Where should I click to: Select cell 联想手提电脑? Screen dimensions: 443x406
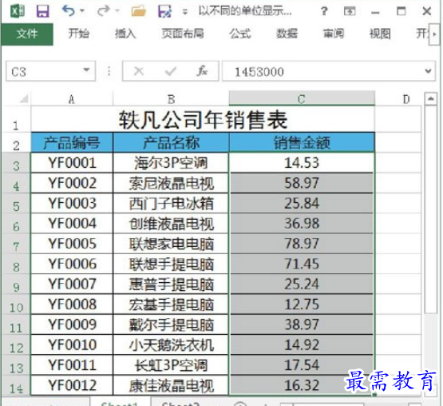pos(171,264)
